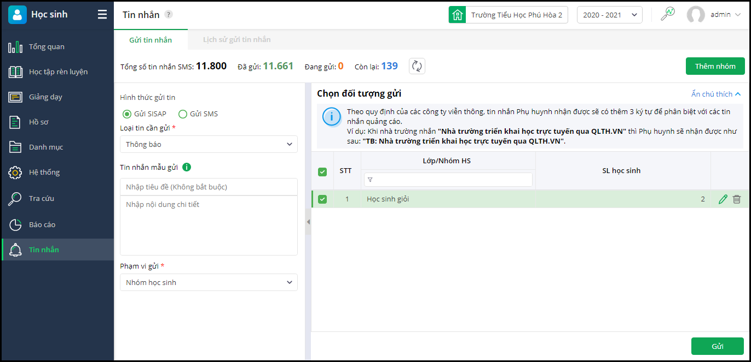Click the analytics search icon in header

pos(668,14)
